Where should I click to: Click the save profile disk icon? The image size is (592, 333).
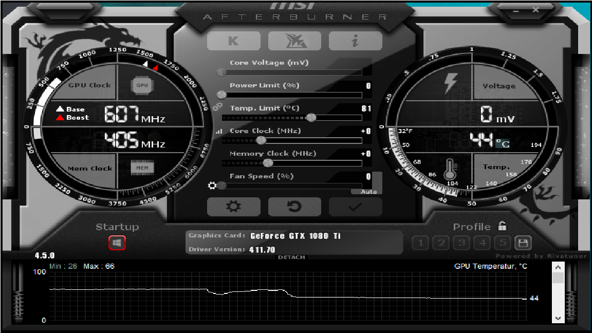tap(523, 243)
